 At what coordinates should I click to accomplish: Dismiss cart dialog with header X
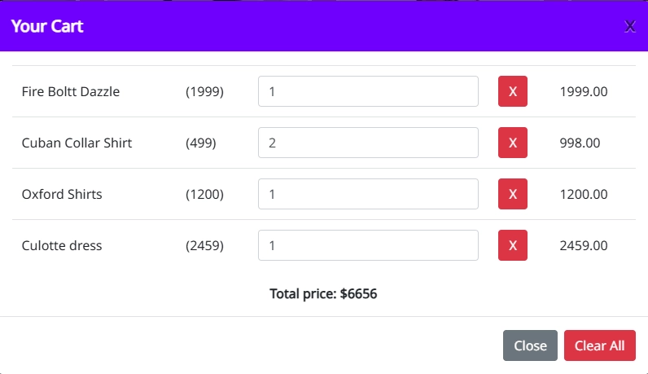point(629,26)
